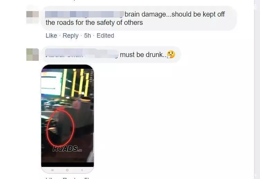260x179 pixels.
Task: Click the page's right vertical scrollbar
Action: (x=257, y=89)
